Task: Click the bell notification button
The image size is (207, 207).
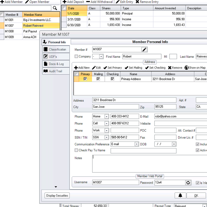Action: click(180, 195)
